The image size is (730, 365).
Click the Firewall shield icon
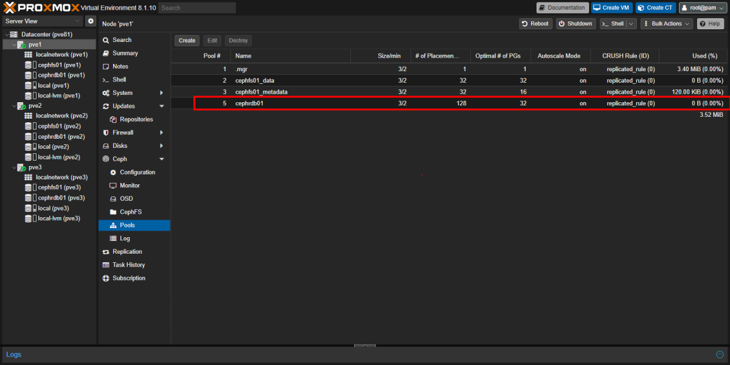click(106, 133)
